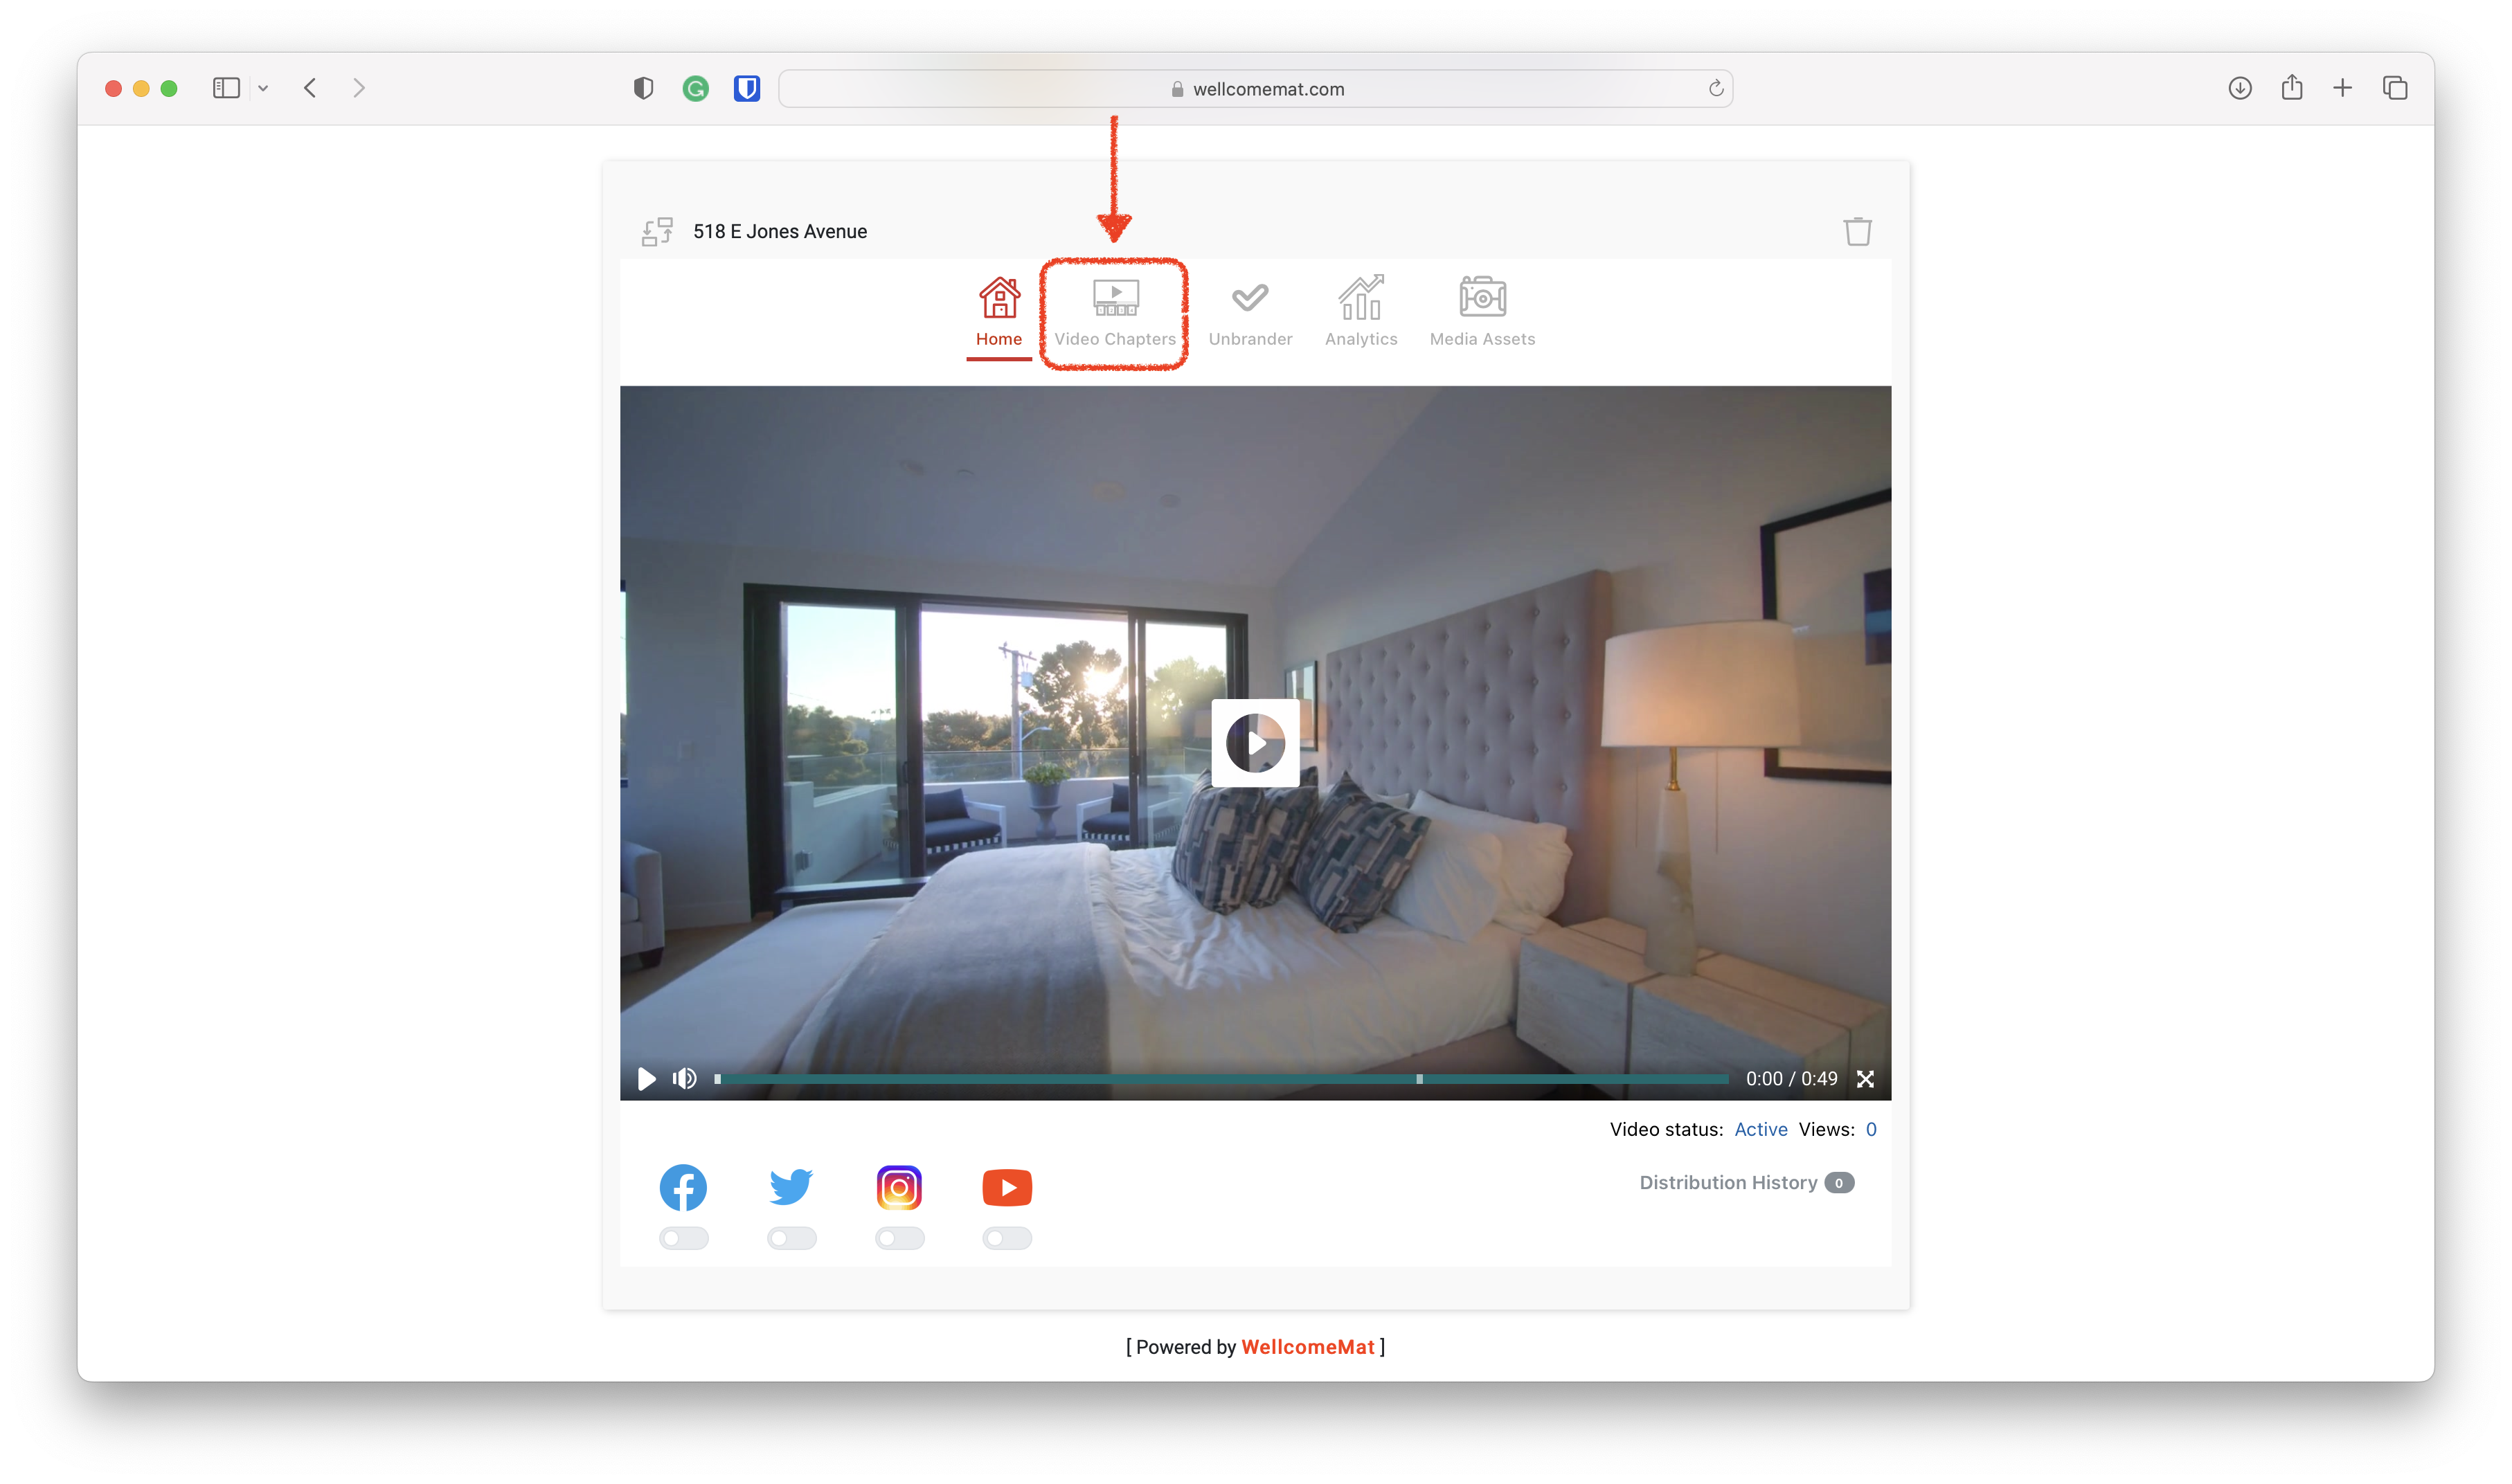The width and height of the screenshot is (2512, 1484).
Task: Mute the video volume icon
Action: point(685,1079)
